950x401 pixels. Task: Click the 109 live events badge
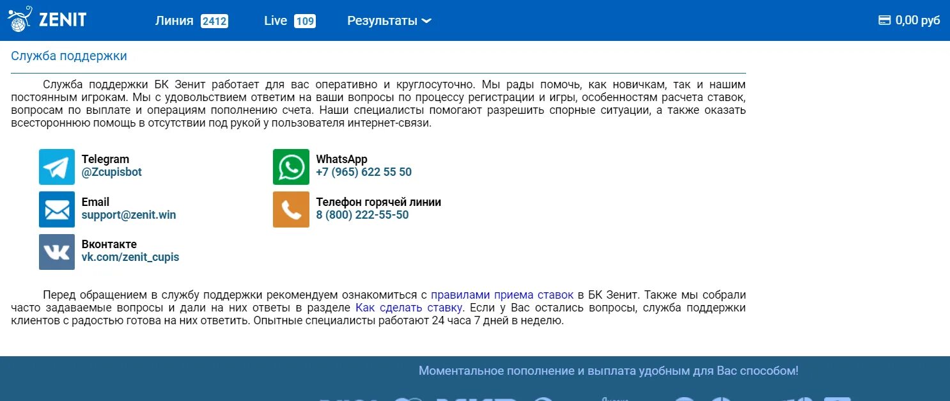coord(305,21)
